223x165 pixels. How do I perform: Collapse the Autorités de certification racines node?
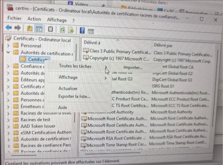click(x=8, y=52)
